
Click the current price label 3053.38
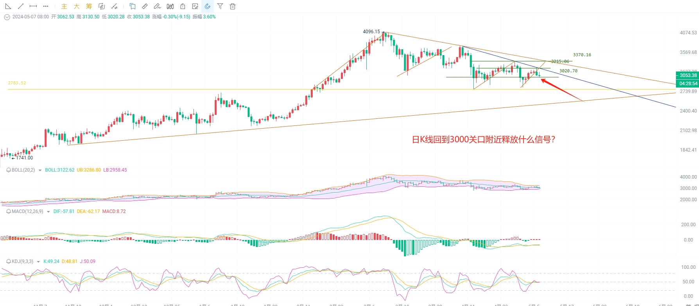[688, 75]
